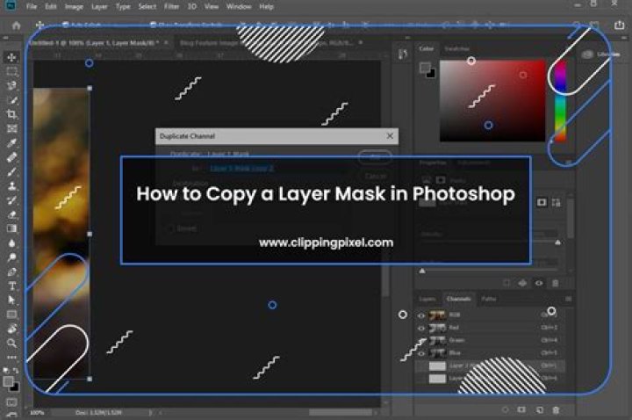Select the Rectangular Marquee tool
Screen dimensions: 632x420
click(x=11, y=71)
